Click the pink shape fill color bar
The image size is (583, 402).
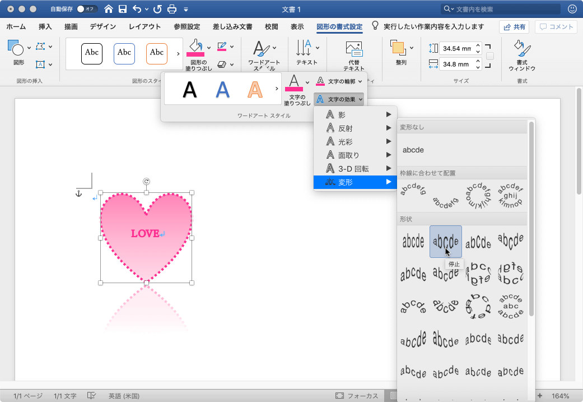pos(195,55)
